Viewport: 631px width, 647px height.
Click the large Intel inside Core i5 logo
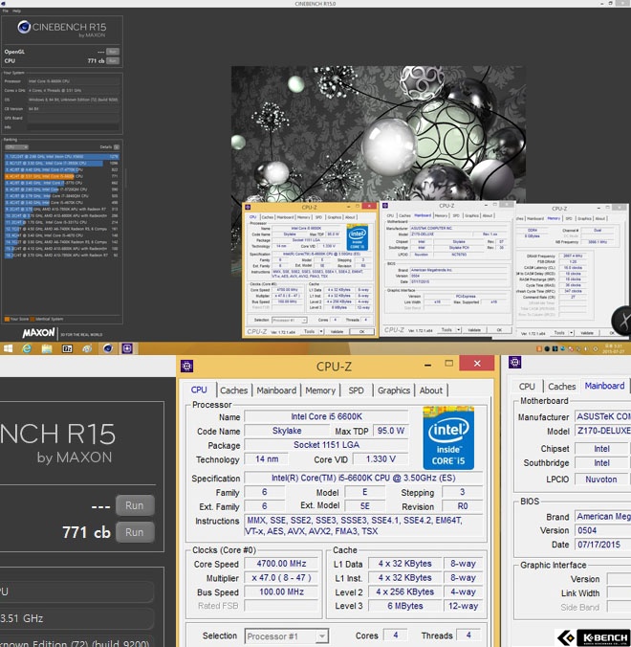[x=448, y=437]
